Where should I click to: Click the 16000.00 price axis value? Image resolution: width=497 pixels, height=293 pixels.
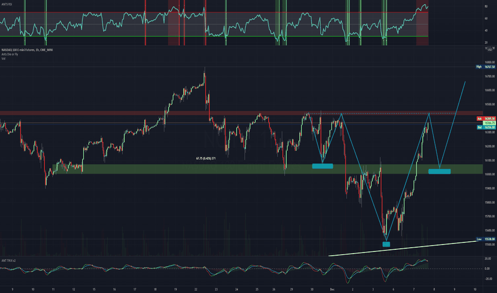(490, 174)
